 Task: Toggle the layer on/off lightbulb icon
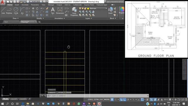(80, 9)
